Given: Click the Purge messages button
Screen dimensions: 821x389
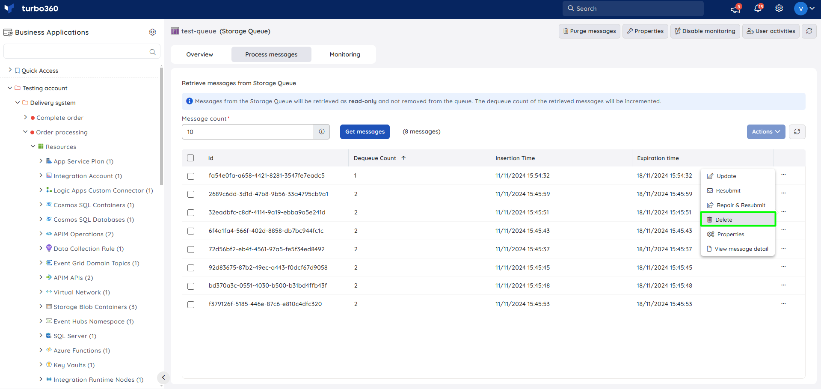Looking at the screenshot, I should coord(589,31).
